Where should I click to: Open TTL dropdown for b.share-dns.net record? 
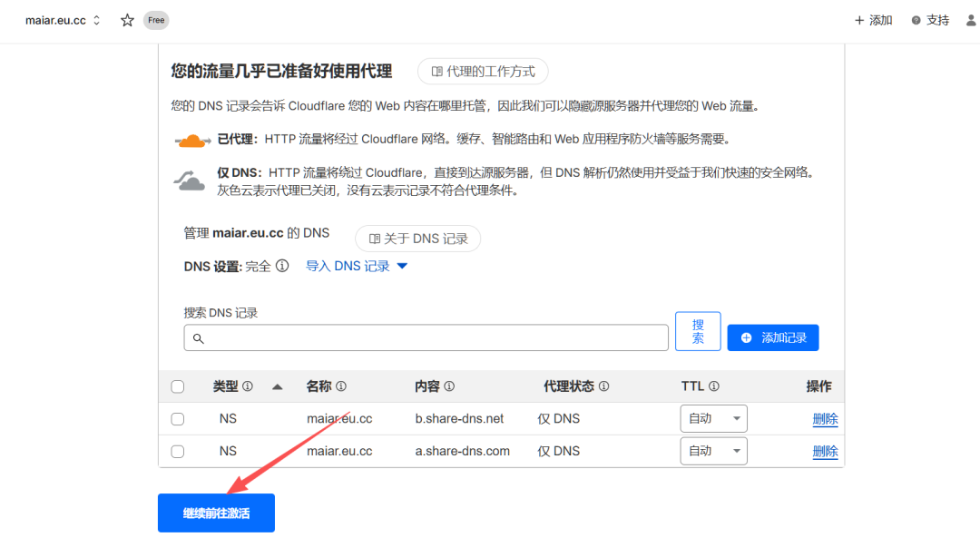point(713,419)
